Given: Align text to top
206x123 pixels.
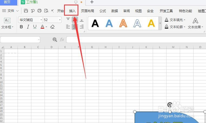Looking at the screenshot, I should coord(68,19).
